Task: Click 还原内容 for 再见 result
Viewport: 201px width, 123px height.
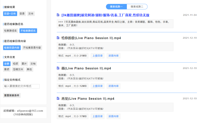Action: coord(113,116)
